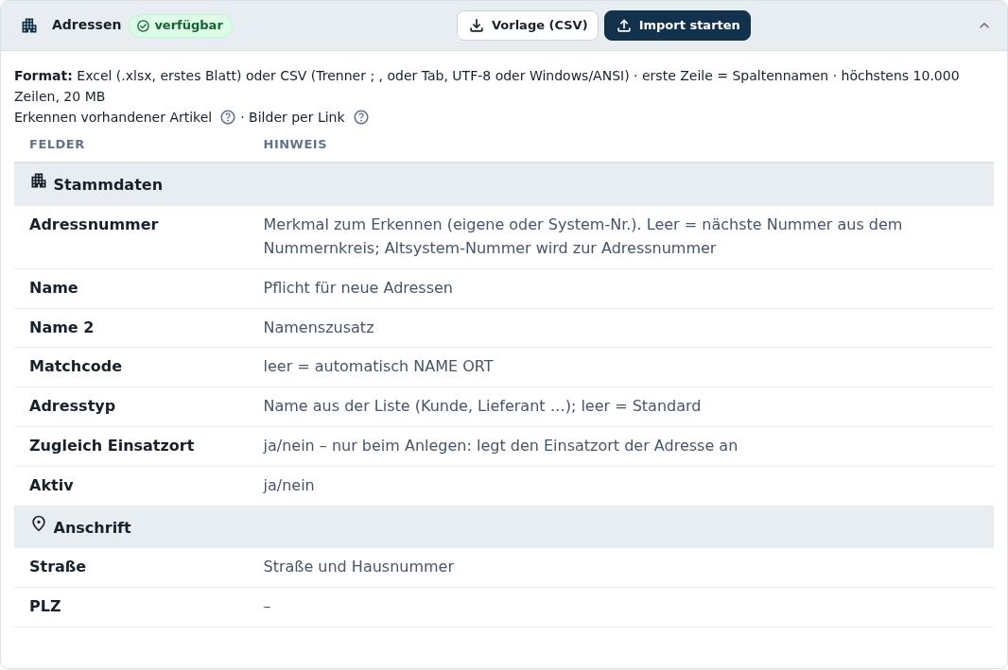This screenshot has width=1008, height=670.
Task: Click the Aktiv field label
Action: click(51, 486)
